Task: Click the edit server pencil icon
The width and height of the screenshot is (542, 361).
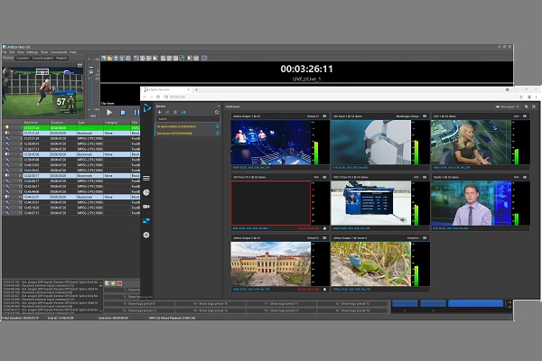Action: tap(167, 112)
